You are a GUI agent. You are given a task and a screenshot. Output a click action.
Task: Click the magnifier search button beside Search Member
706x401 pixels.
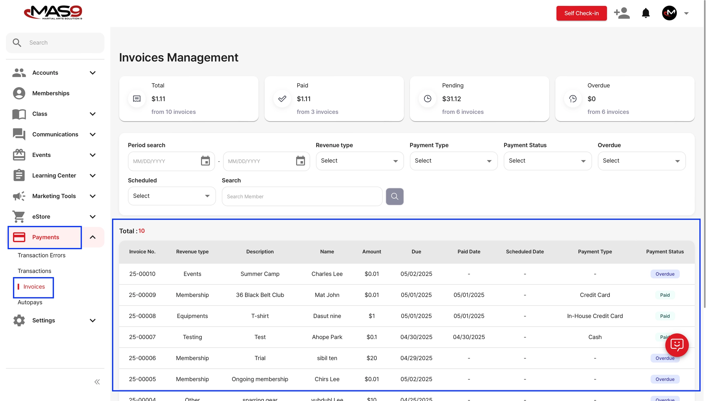coord(394,197)
